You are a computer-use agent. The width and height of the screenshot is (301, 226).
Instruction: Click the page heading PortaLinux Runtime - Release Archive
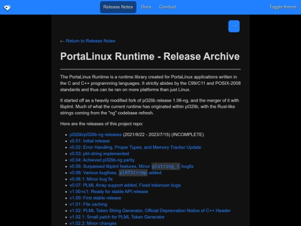[150, 56]
